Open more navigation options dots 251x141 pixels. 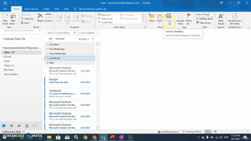pyautogui.click(x=35, y=126)
